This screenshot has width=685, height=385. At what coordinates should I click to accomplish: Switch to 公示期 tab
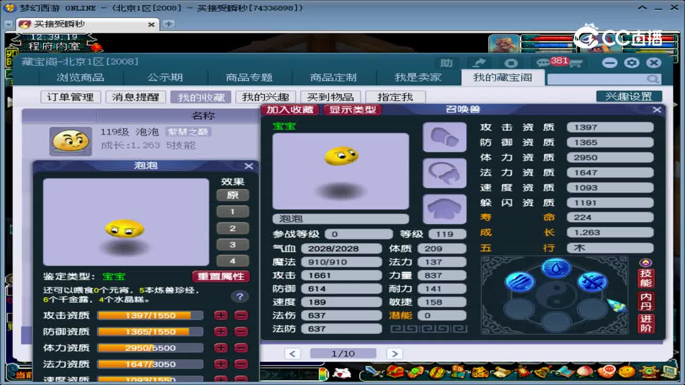[x=165, y=78]
